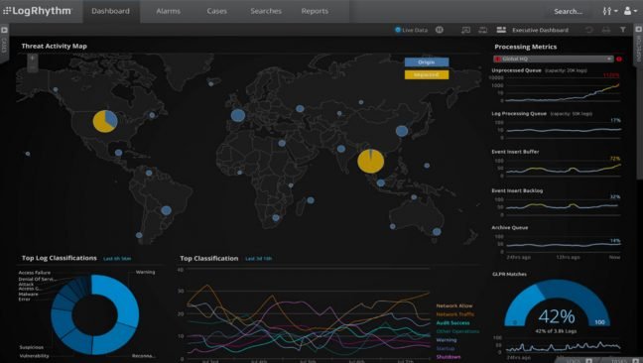The width and height of the screenshot is (643, 363).
Task: Toggle the Impacted map legend filter
Action: pos(427,75)
